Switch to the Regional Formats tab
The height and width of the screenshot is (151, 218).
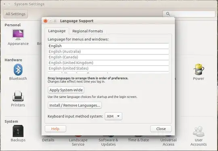(x=88, y=31)
